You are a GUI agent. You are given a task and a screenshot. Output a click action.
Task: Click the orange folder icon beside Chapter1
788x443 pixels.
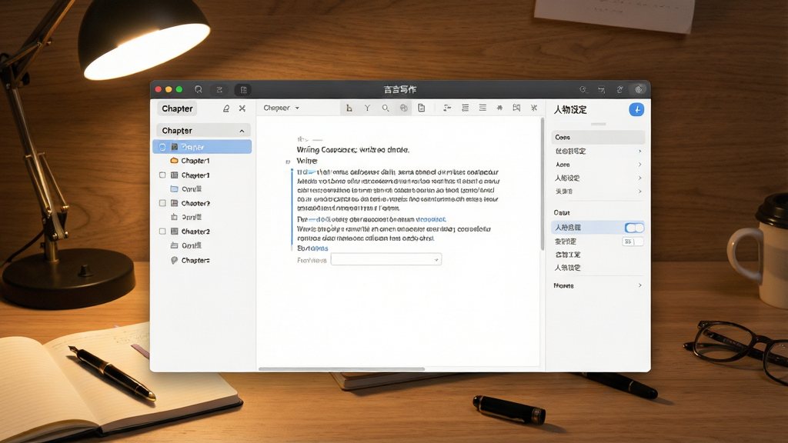tap(175, 161)
